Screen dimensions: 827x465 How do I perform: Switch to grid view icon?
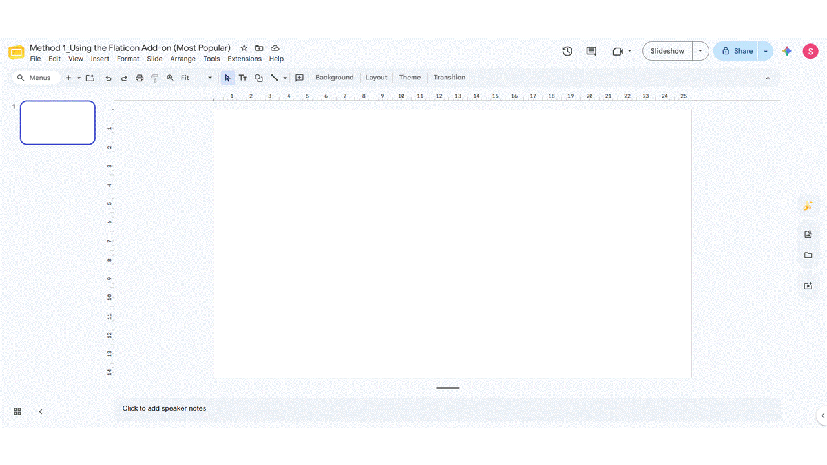coord(17,411)
